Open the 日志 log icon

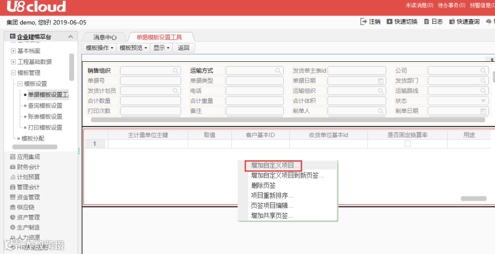[427, 22]
